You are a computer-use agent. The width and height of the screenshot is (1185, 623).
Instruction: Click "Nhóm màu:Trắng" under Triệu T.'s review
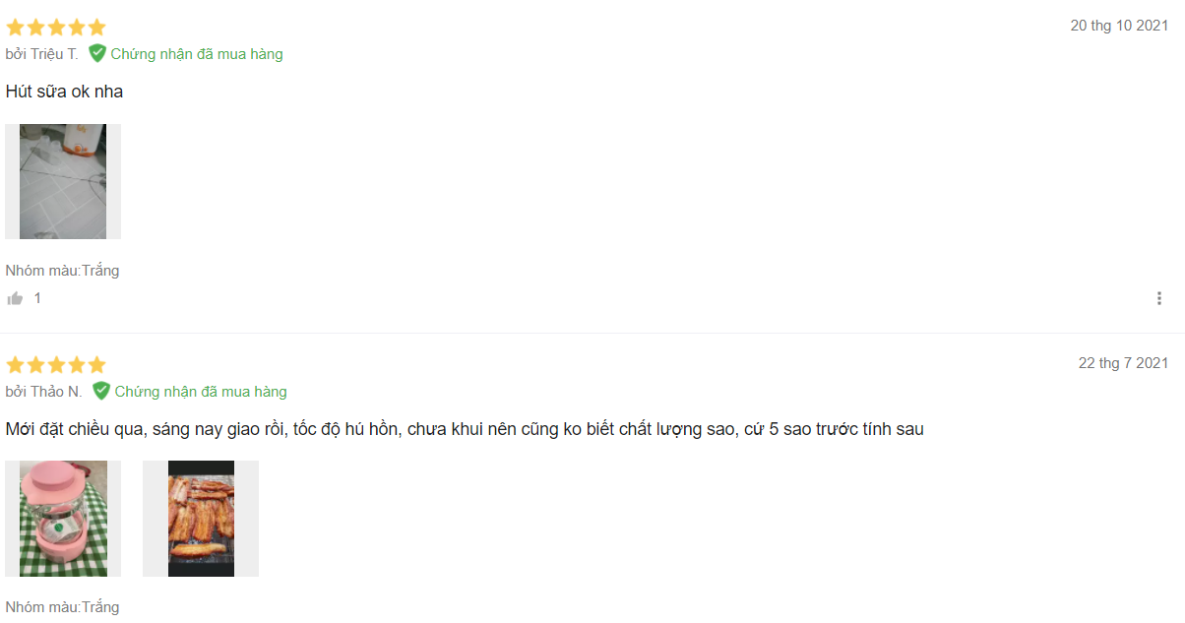click(x=62, y=271)
